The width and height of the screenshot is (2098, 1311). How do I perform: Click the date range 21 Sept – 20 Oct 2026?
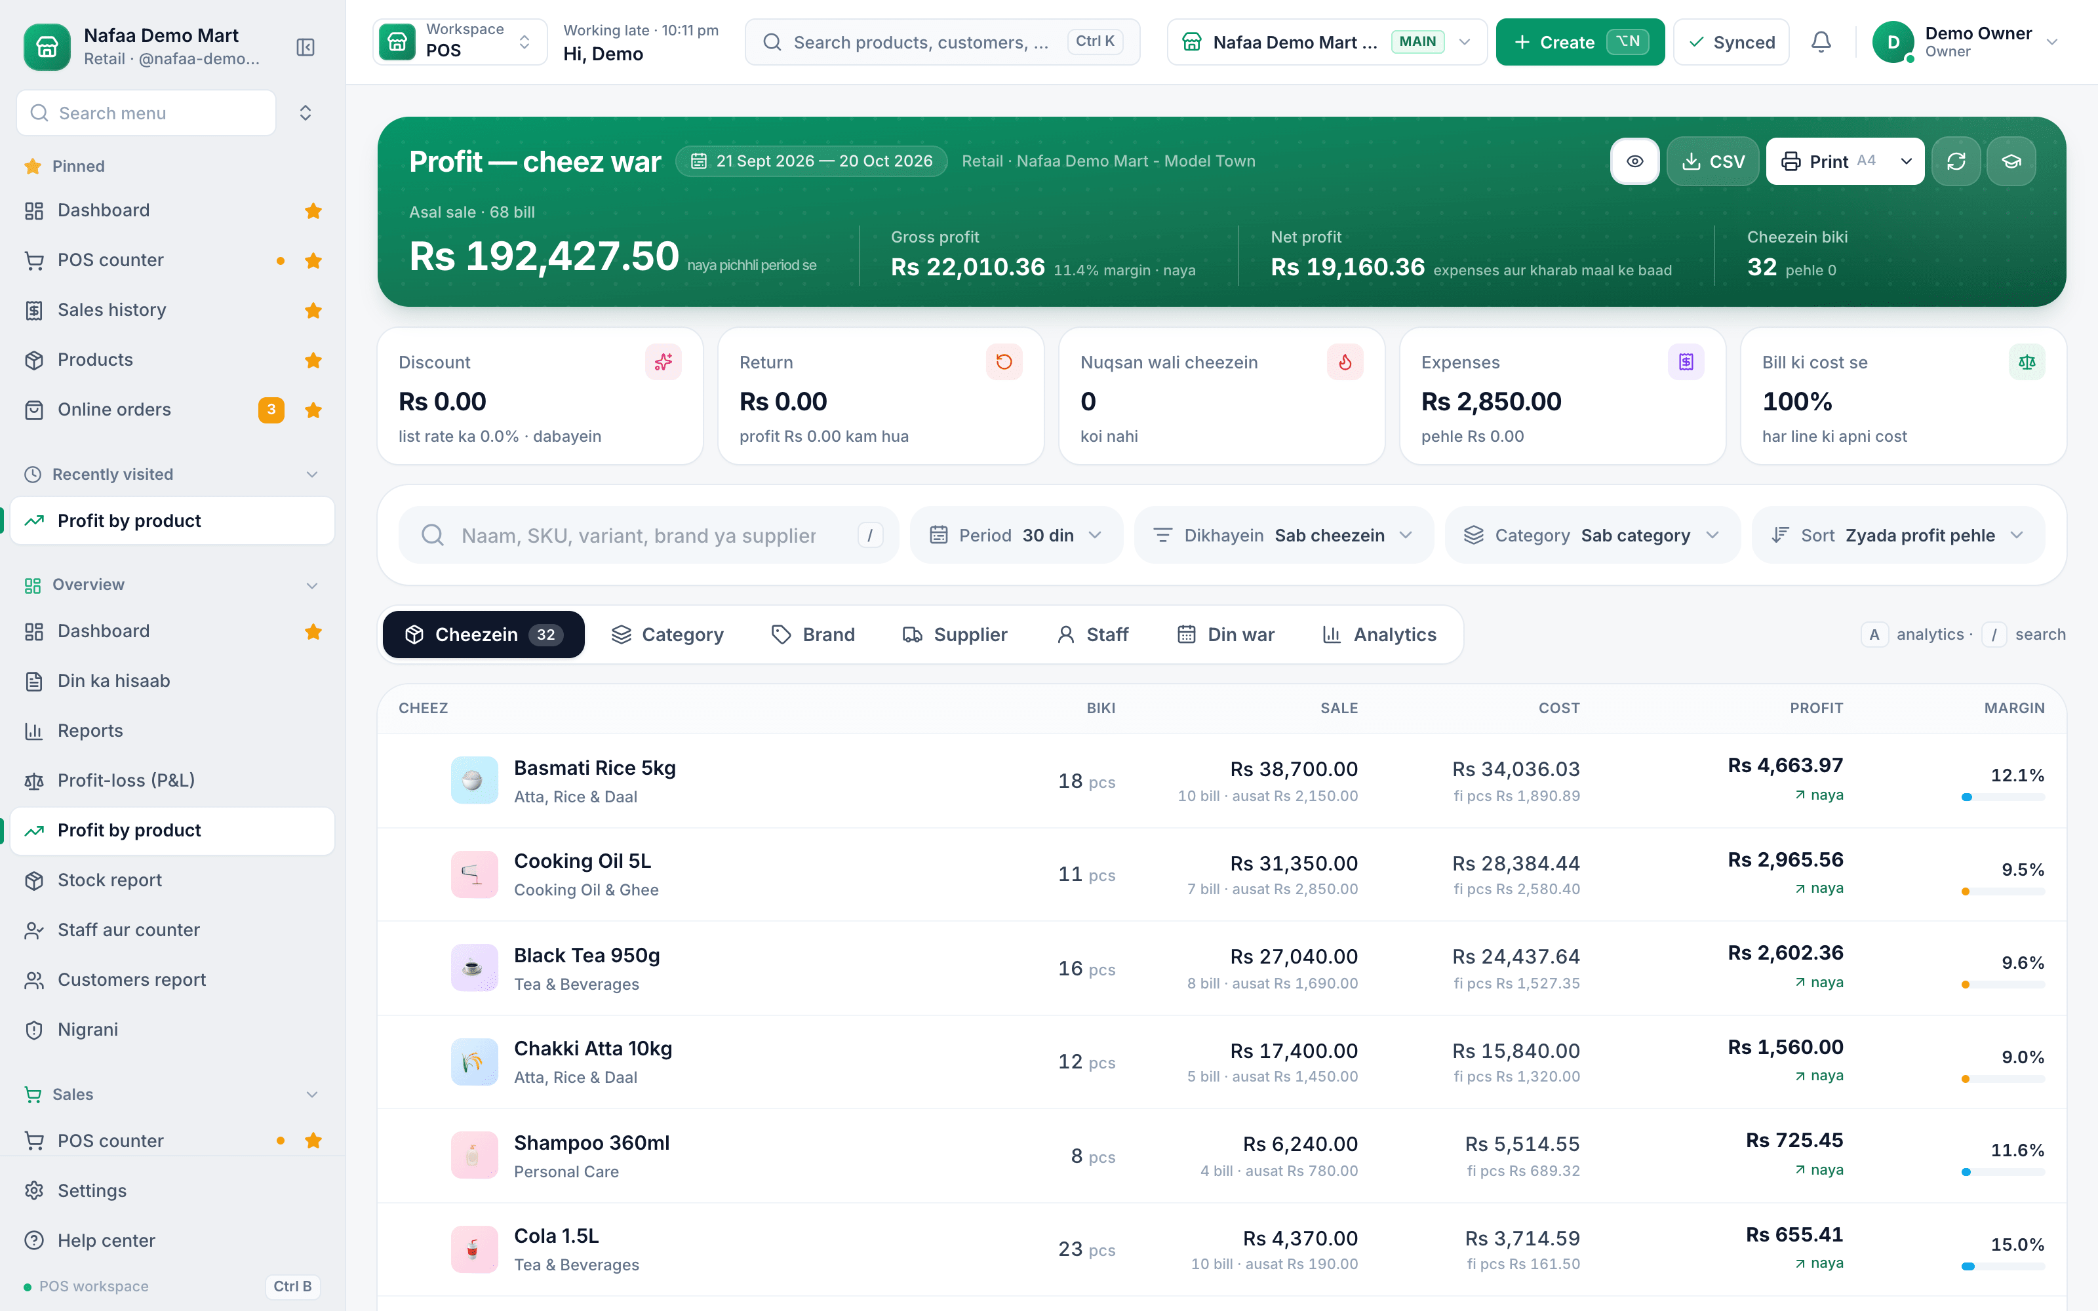(812, 161)
